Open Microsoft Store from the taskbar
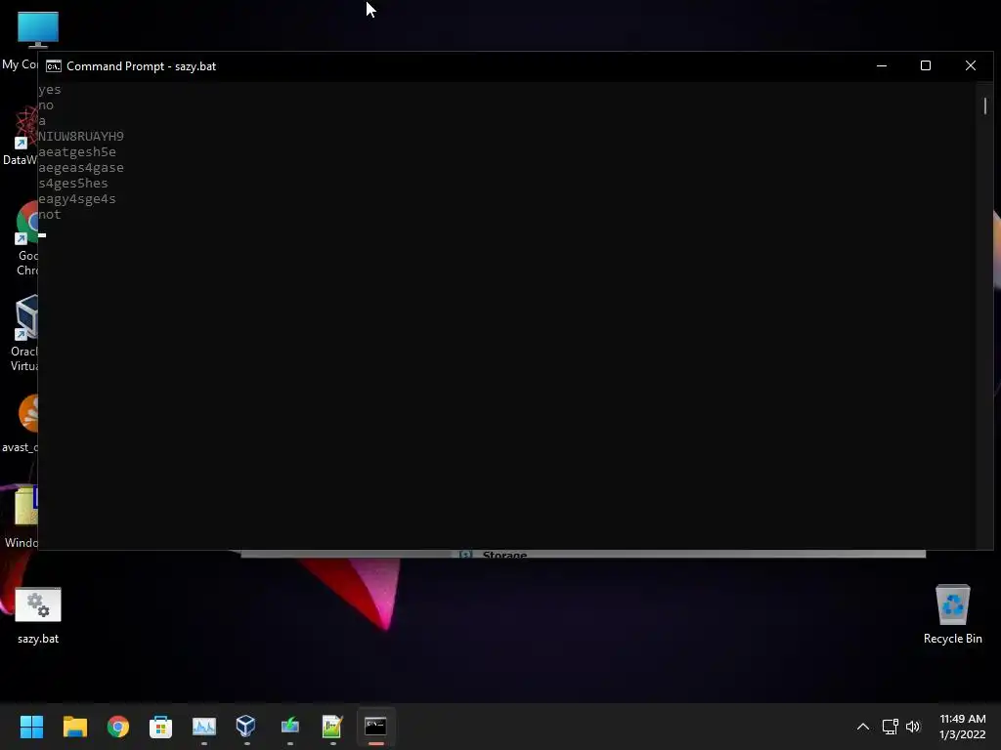Viewport: 1001px width, 750px height. pyautogui.click(x=161, y=727)
